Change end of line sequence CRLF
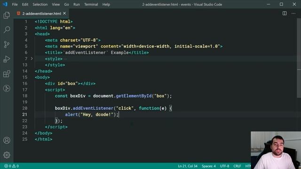The image size is (301, 169). (x=237, y=166)
